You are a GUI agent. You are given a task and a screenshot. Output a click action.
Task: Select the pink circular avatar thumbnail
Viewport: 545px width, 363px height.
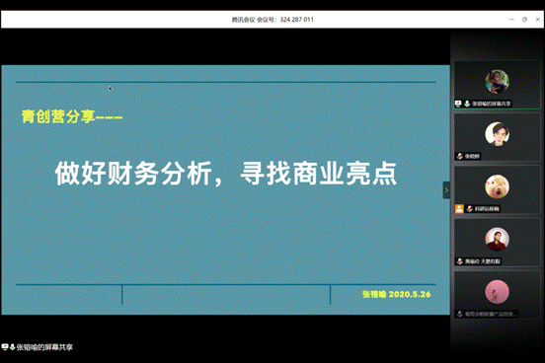click(x=497, y=292)
